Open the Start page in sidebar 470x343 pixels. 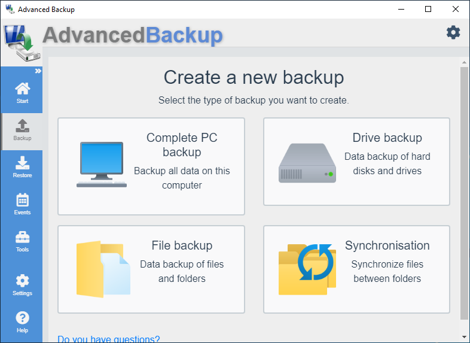pos(22,93)
